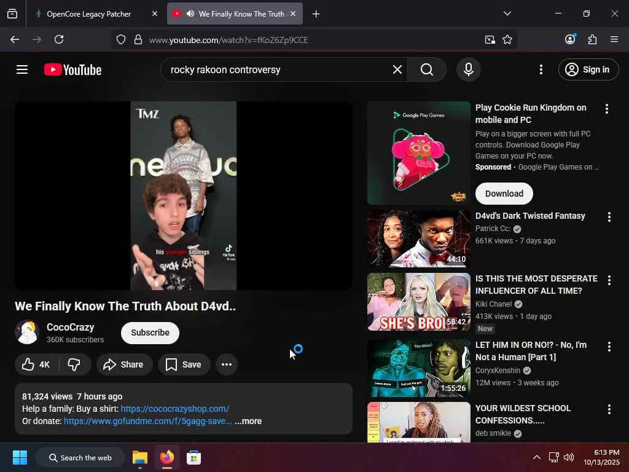
Task: Show hidden system tray icons
Action: point(536,457)
